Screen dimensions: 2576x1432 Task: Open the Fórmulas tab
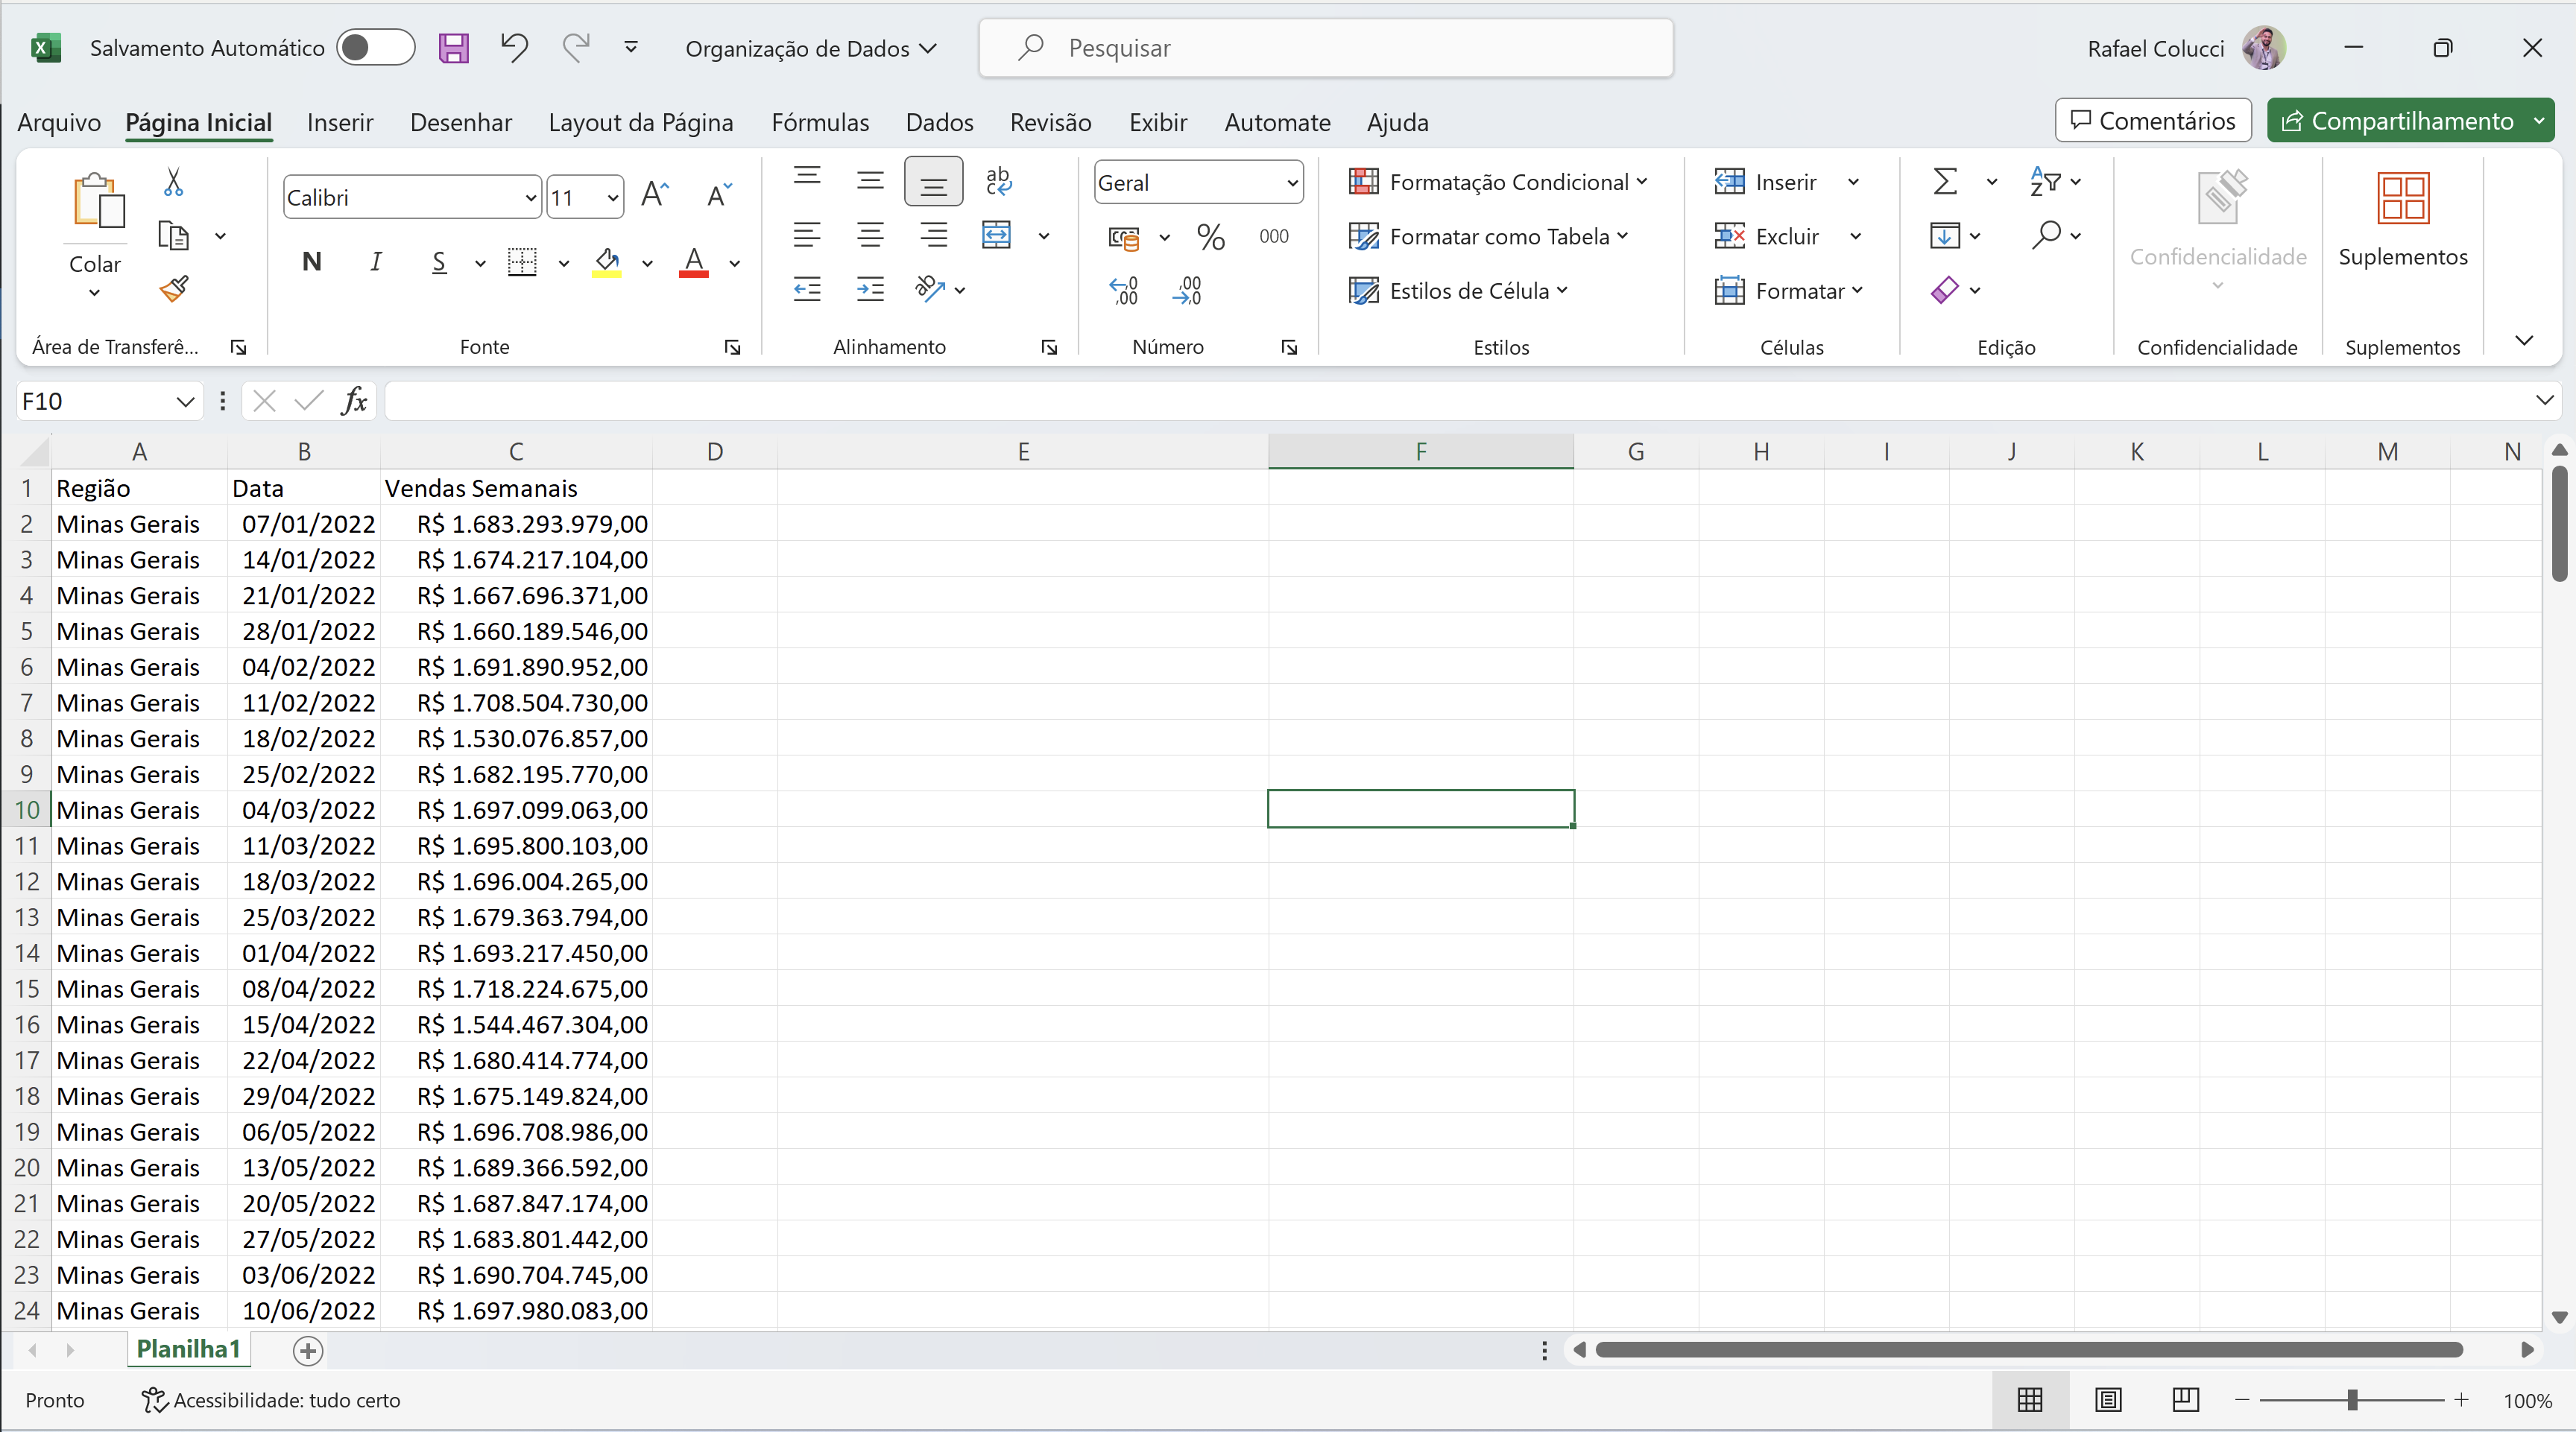point(820,122)
